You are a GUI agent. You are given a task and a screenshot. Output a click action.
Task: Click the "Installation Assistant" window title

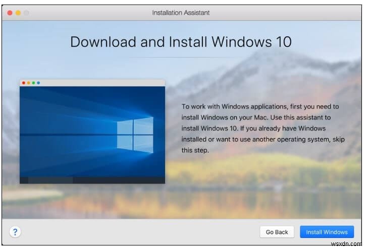tap(181, 13)
